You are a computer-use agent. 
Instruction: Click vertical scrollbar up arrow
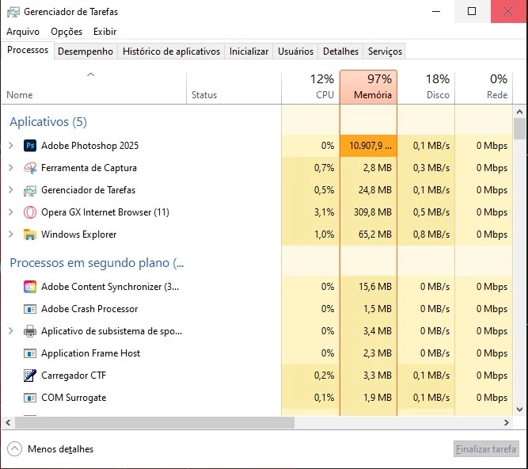(x=519, y=112)
